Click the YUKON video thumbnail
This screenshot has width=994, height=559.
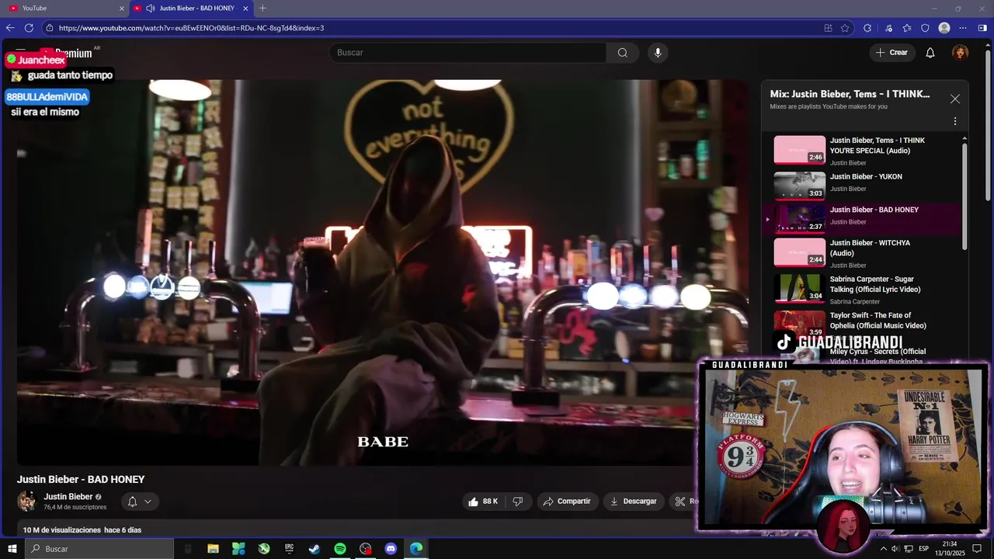pyautogui.click(x=799, y=186)
